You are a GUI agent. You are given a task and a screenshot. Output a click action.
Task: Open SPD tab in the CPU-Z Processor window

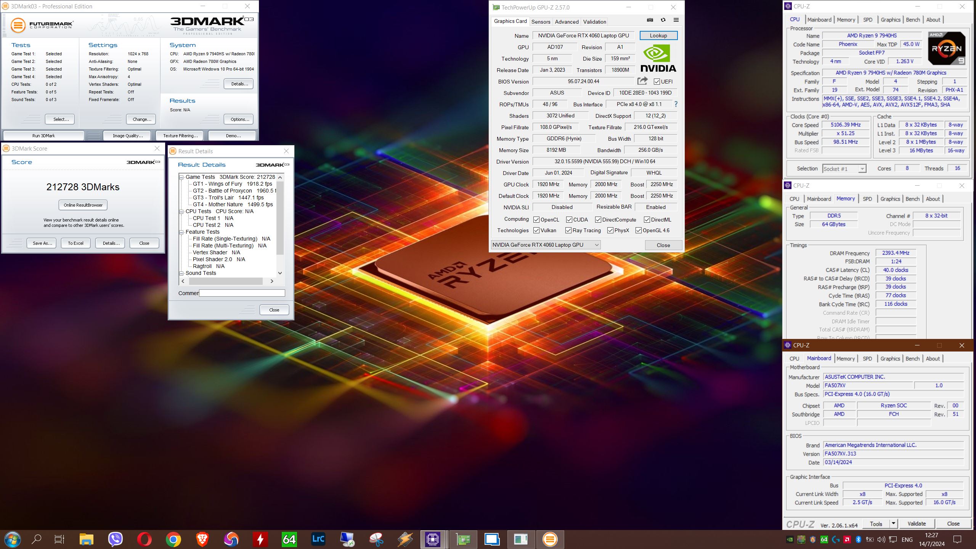coord(868,20)
